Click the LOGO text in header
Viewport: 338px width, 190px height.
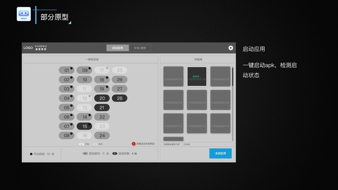[28, 48]
